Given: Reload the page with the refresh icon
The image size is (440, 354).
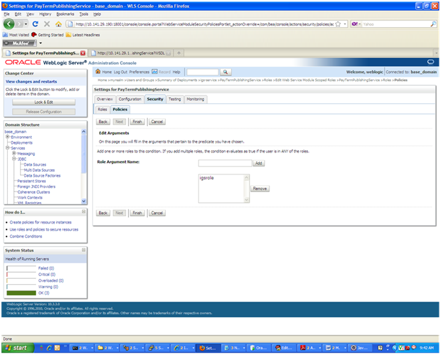Looking at the screenshot, I should click(x=35, y=24).
